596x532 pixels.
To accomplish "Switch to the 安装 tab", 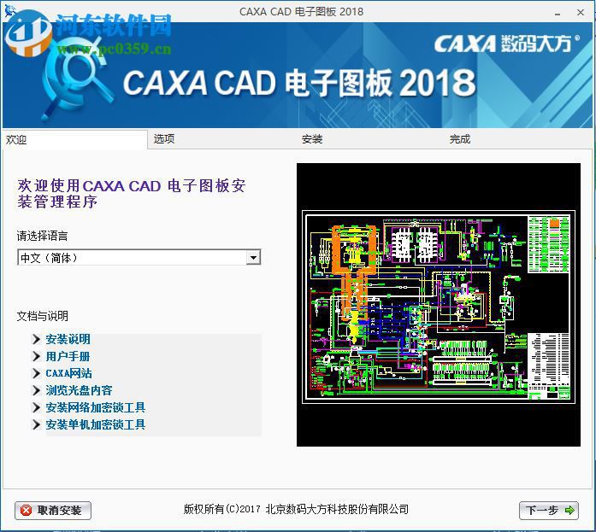I will coord(312,139).
